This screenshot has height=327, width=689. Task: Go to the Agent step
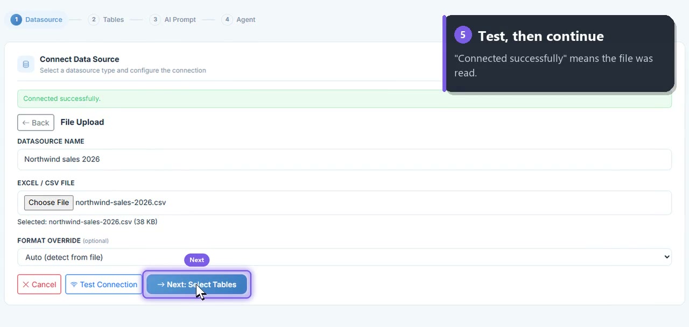(238, 19)
